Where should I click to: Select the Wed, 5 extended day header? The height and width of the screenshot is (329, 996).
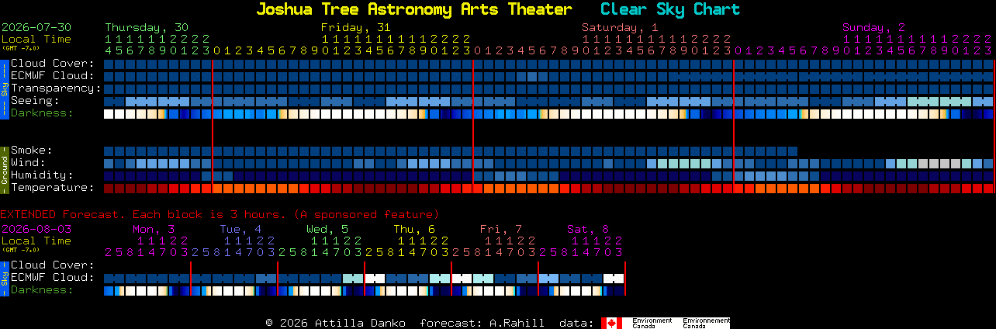coord(327,229)
